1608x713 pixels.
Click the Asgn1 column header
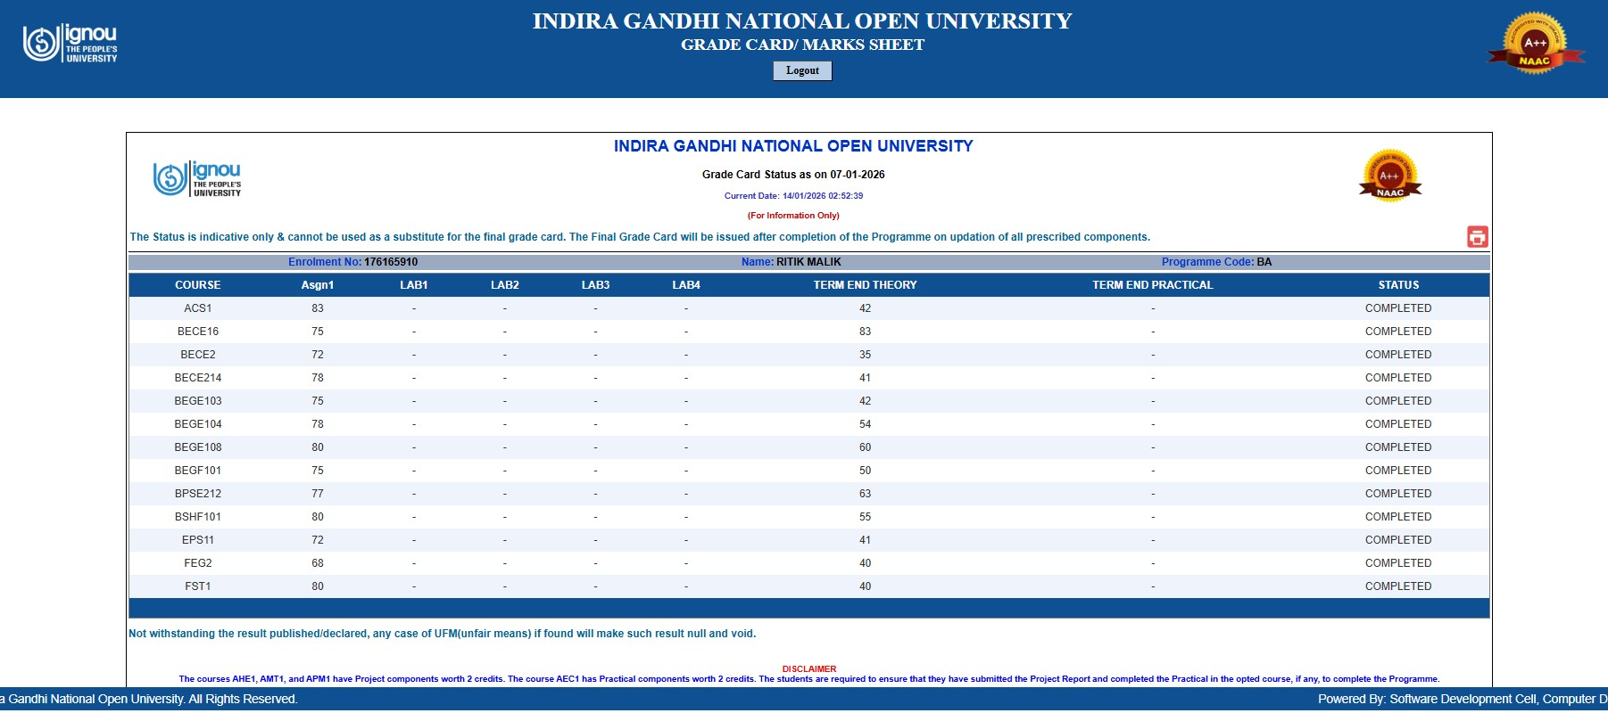[x=318, y=285]
